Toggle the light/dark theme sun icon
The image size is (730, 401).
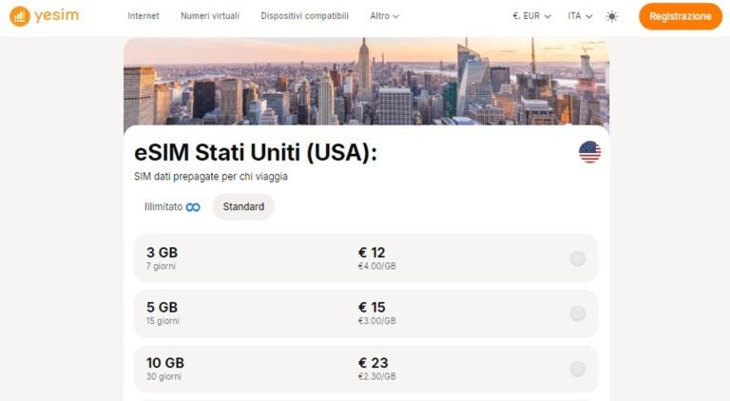pos(612,16)
